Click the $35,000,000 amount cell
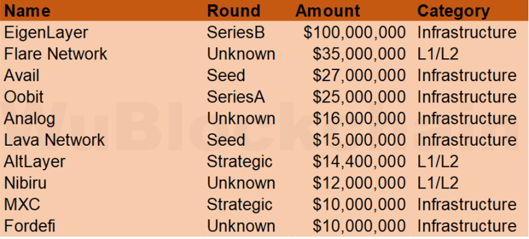Viewport: 529px width, 239px height. (359, 54)
